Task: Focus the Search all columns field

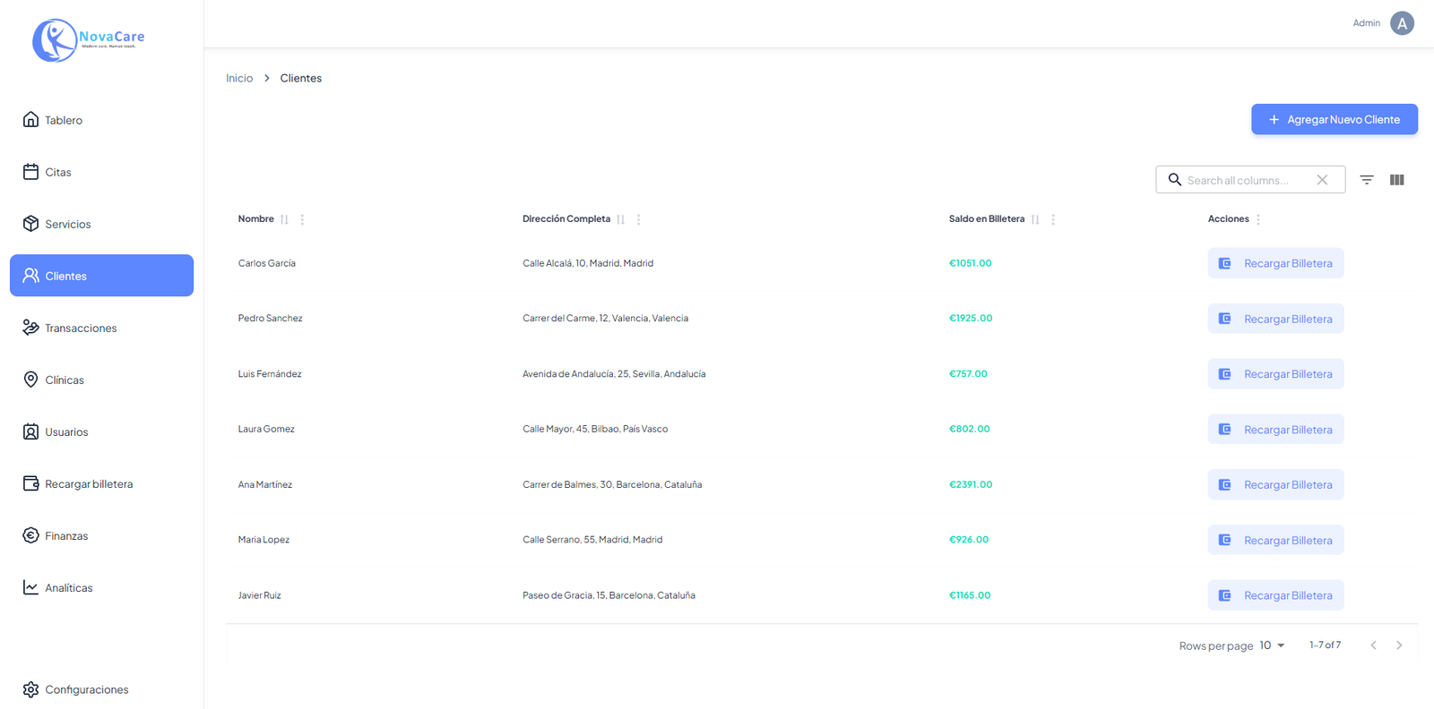Action: (1246, 180)
